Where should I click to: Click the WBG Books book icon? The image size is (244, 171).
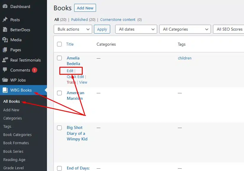click(5, 90)
